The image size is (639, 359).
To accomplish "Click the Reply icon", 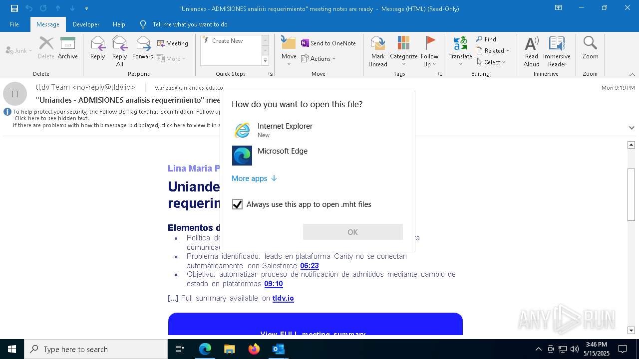I will pyautogui.click(x=98, y=48).
